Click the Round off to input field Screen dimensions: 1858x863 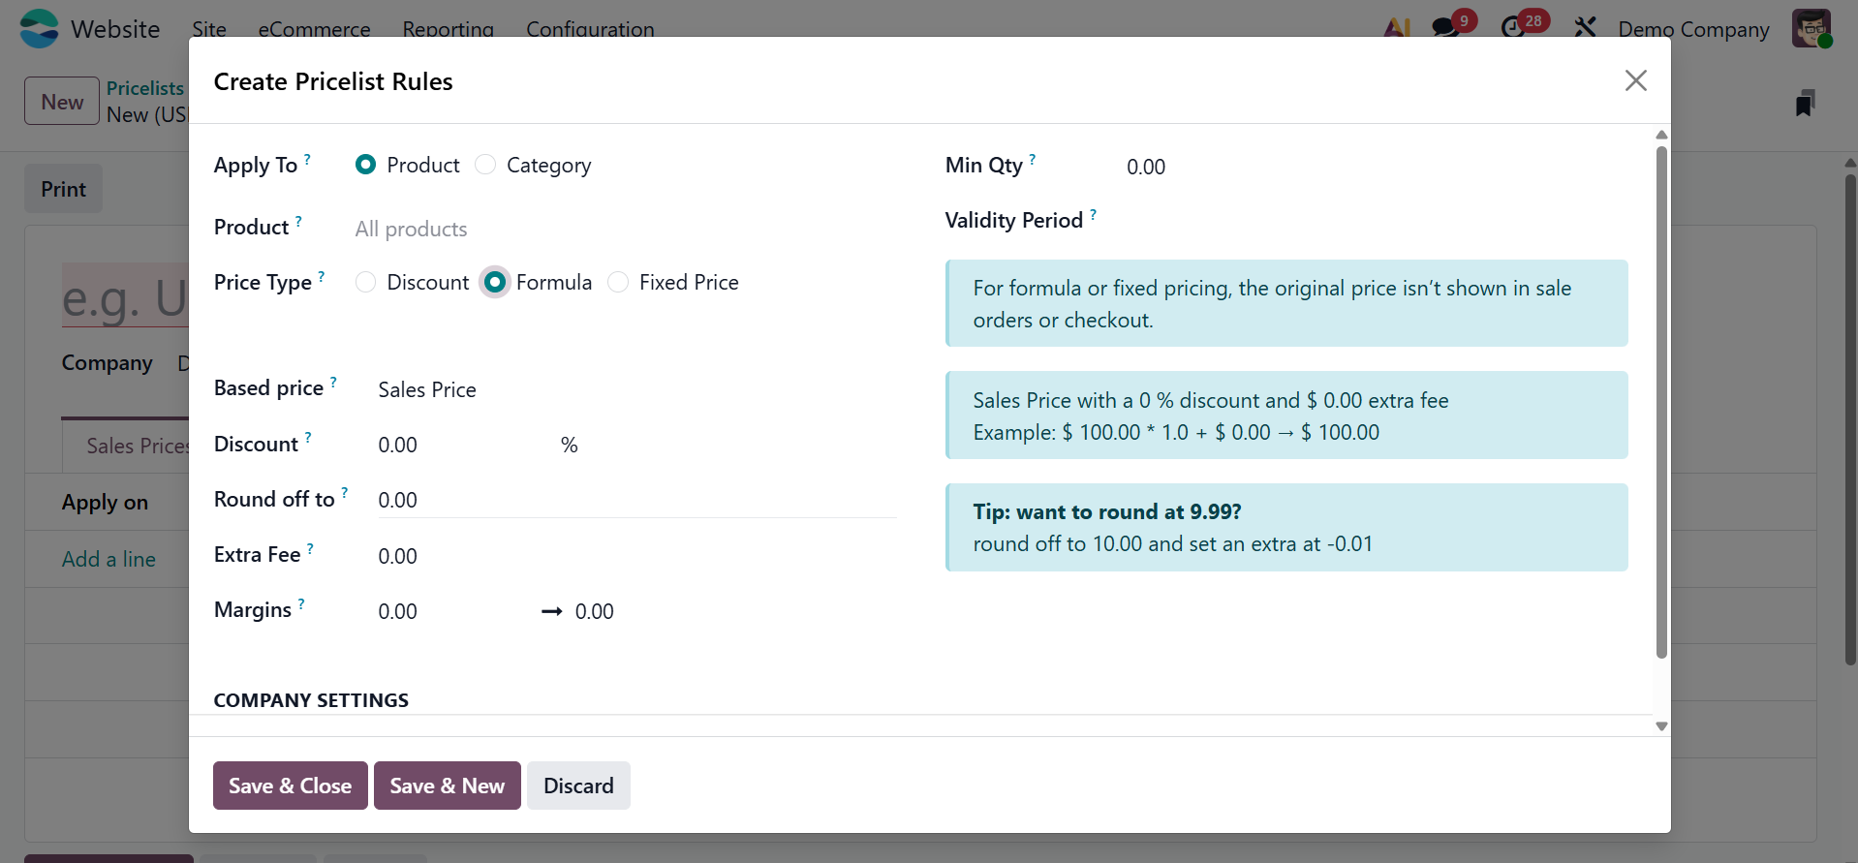coord(635,501)
